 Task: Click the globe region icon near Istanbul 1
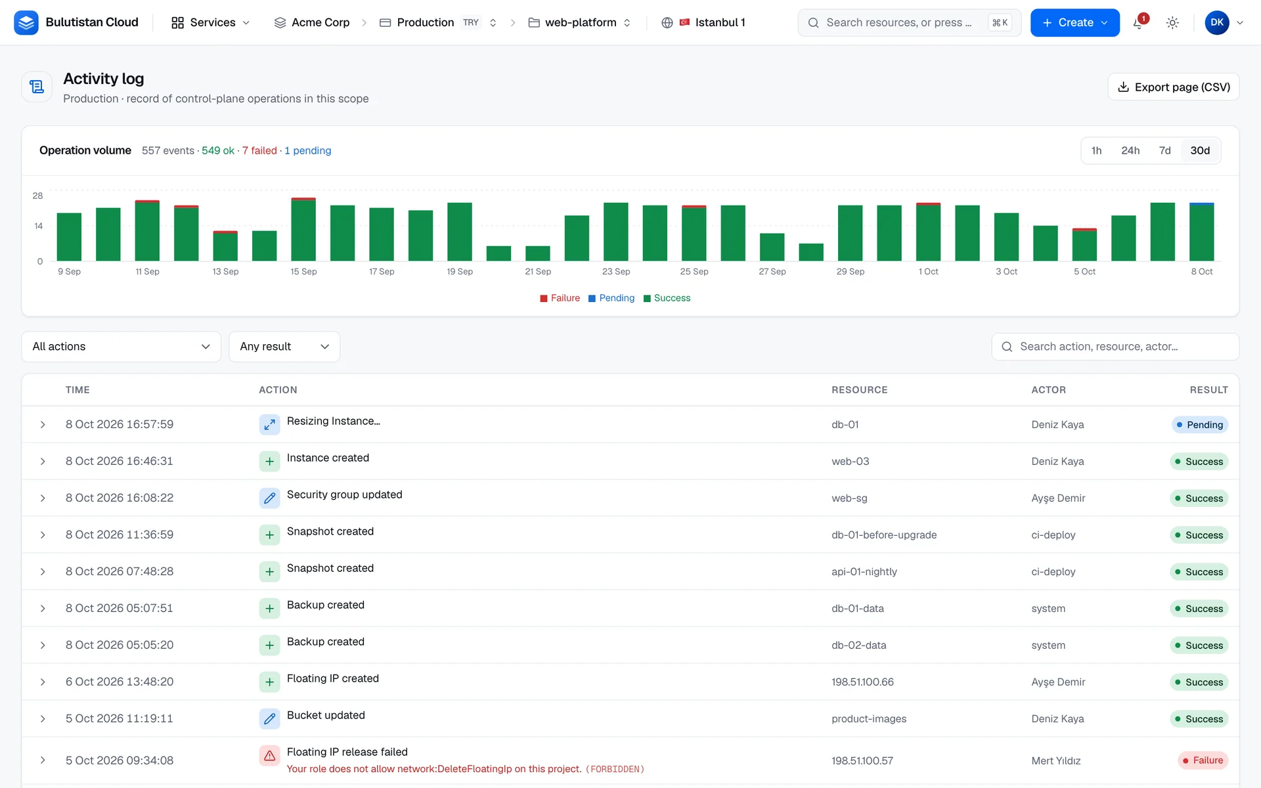pos(667,22)
